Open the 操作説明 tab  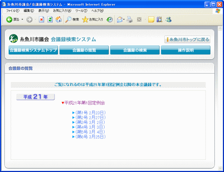click(x=186, y=50)
